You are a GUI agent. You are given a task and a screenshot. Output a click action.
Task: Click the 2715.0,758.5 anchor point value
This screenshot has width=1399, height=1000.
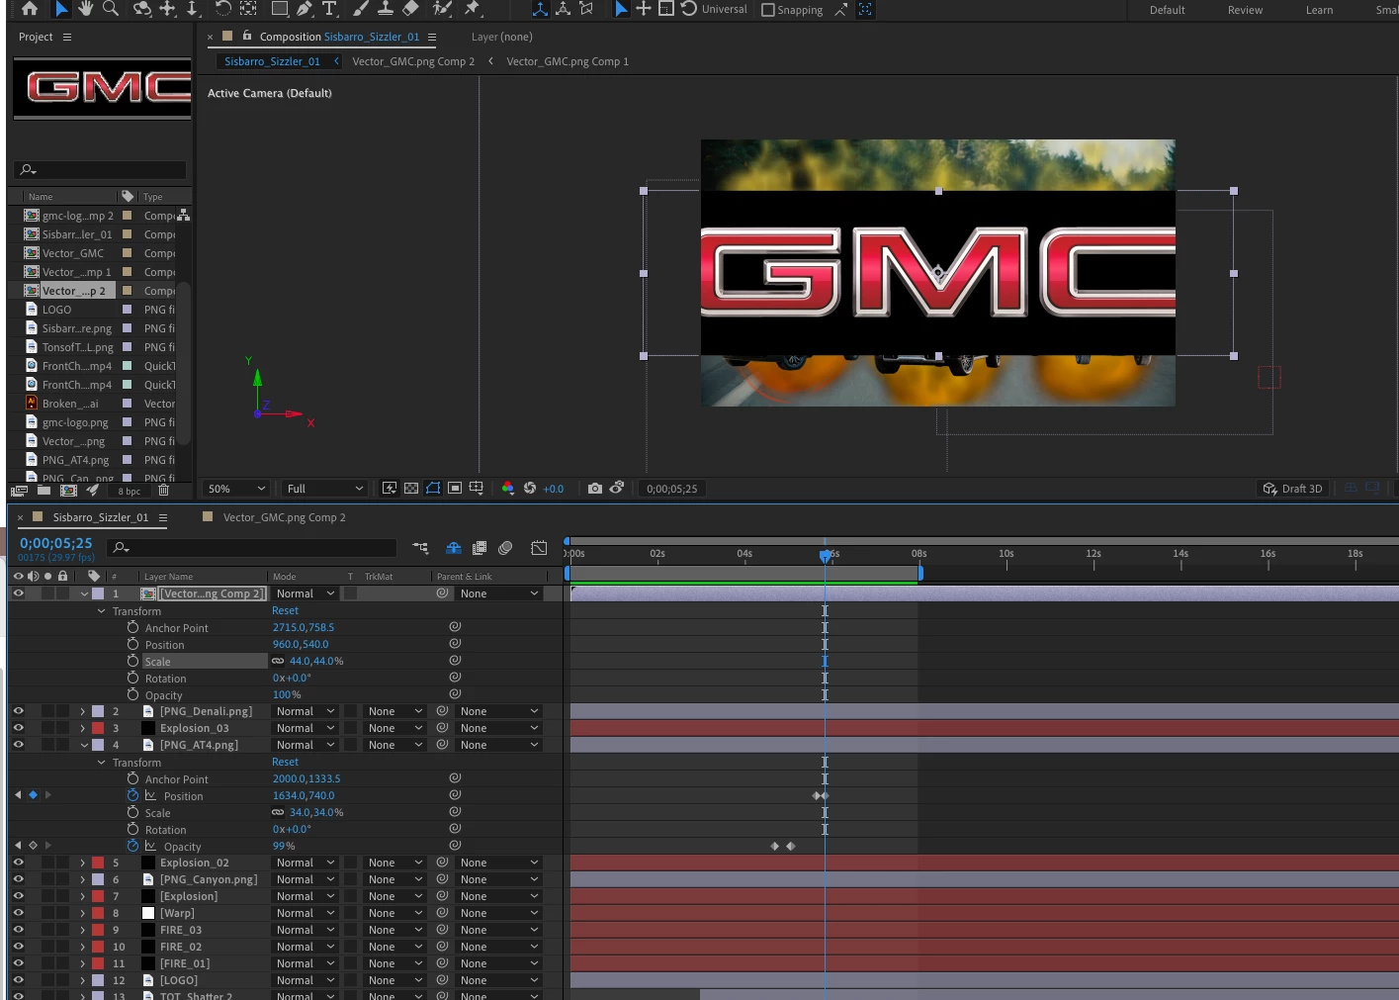pos(304,627)
